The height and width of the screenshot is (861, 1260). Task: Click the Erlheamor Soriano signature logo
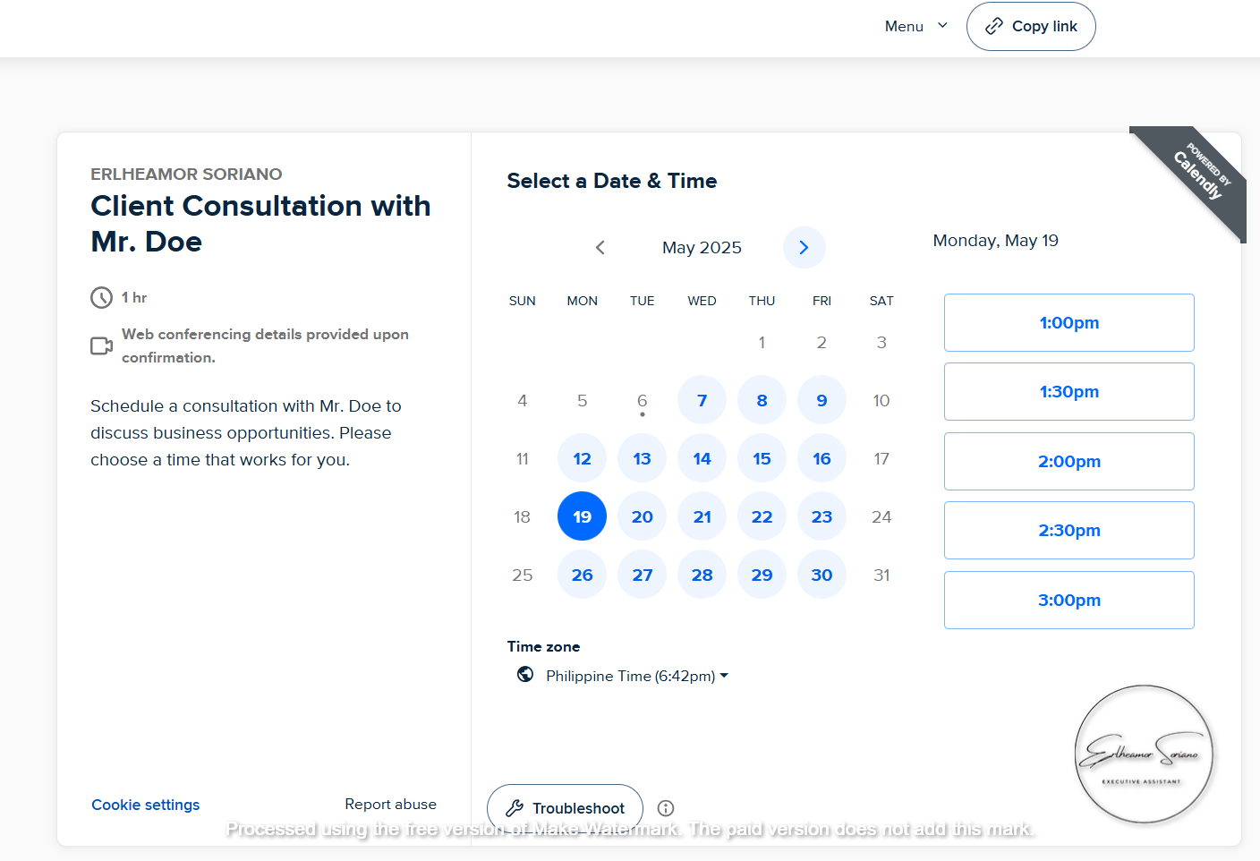(1143, 754)
